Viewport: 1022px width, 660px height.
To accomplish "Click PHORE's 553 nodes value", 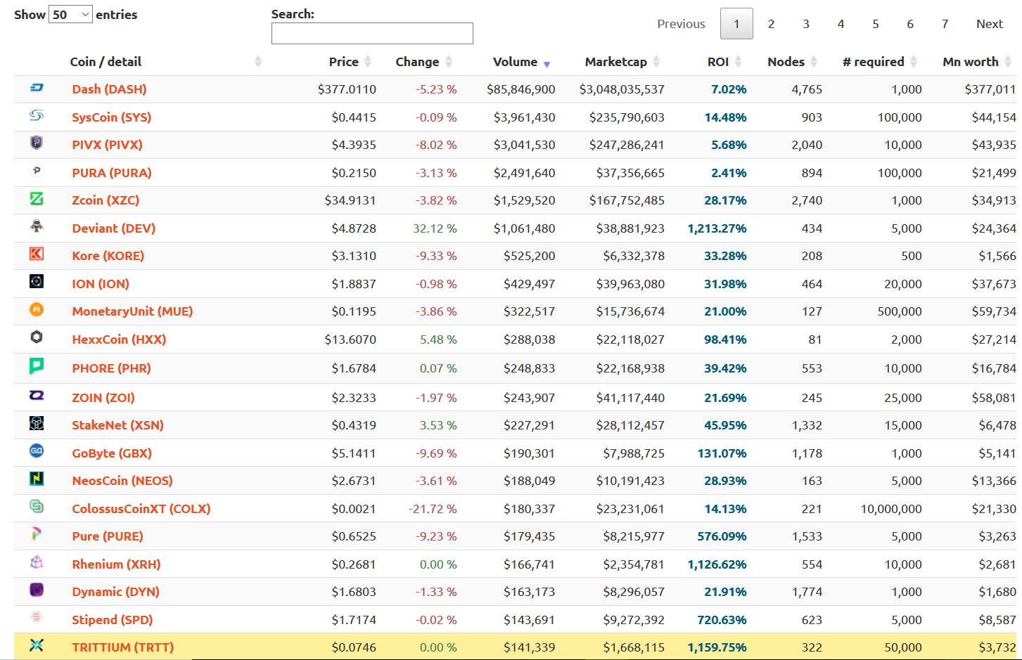I will tap(812, 368).
